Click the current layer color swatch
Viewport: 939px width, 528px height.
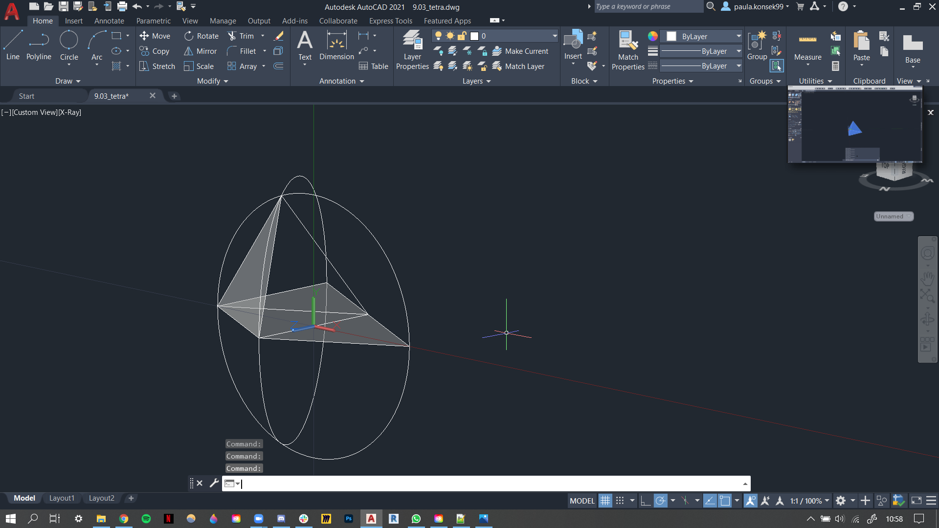click(x=474, y=36)
